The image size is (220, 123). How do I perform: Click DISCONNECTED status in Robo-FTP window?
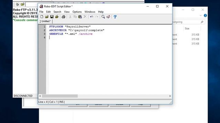pyautogui.click(x=23, y=96)
